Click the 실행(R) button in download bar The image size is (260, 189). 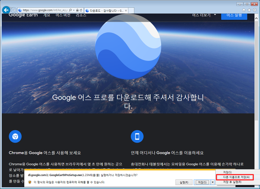[x=184, y=183]
